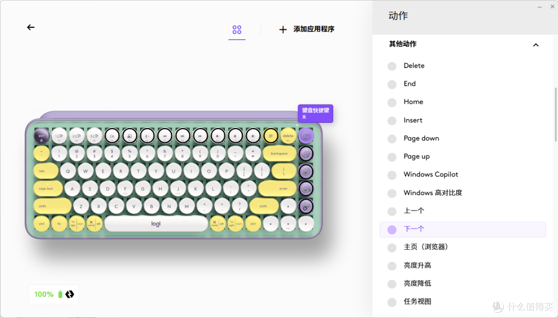Click the F12 volume up key
558x318 pixels.
point(253,136)
